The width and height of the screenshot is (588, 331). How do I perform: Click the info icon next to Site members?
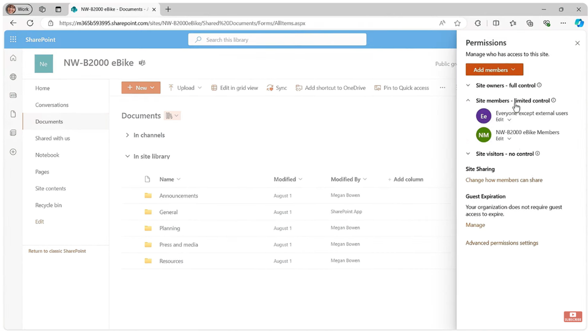tap(553, 101)
